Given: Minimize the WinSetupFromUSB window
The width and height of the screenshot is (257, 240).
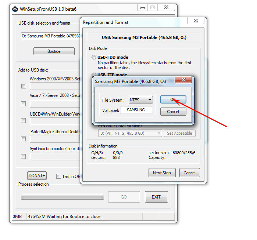Looking at the screenshot, I should pyautogui.click(x=143, y=8).
